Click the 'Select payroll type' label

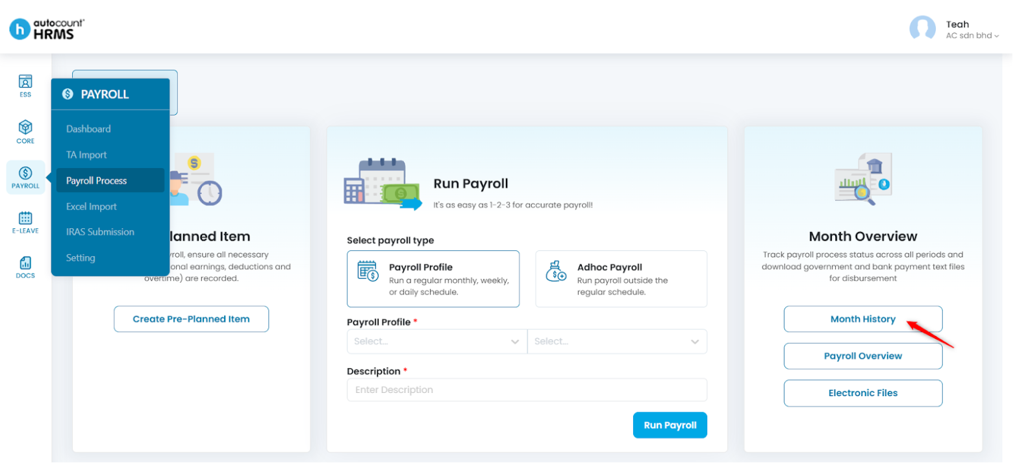390,240
